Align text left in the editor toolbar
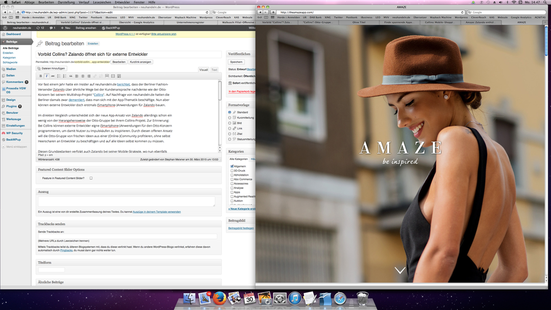This screenshot has height=310, width=551. coord(76,76)
